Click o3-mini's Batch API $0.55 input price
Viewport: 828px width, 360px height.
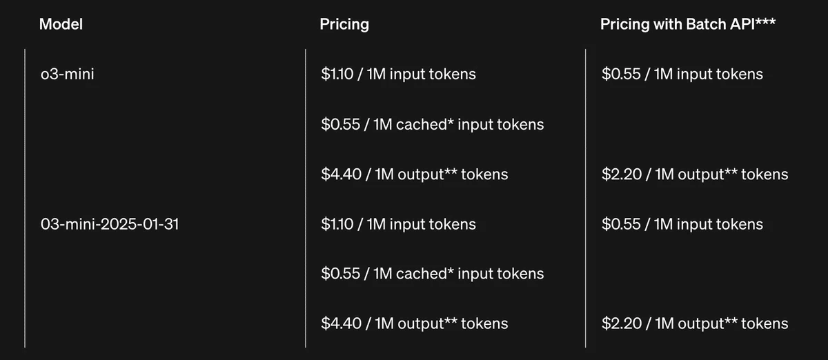(x=682, y=74)
